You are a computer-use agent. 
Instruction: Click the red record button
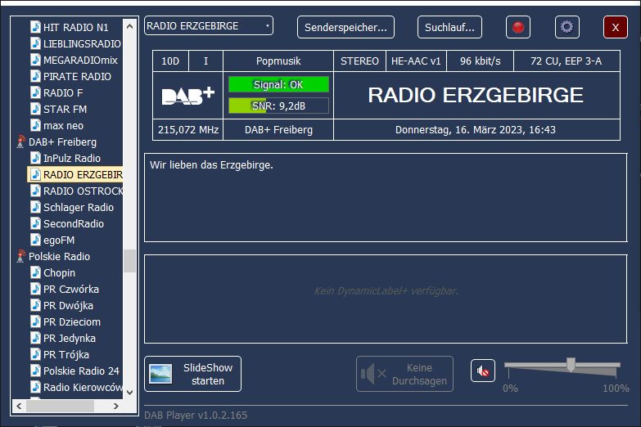coord(517,27)
